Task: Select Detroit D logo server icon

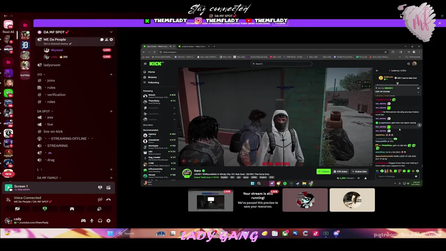Action: [25, 45]
